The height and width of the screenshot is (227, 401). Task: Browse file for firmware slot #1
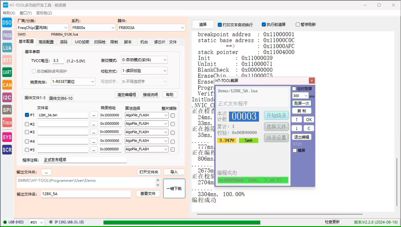pyautogui.click(x=93, y=115)
